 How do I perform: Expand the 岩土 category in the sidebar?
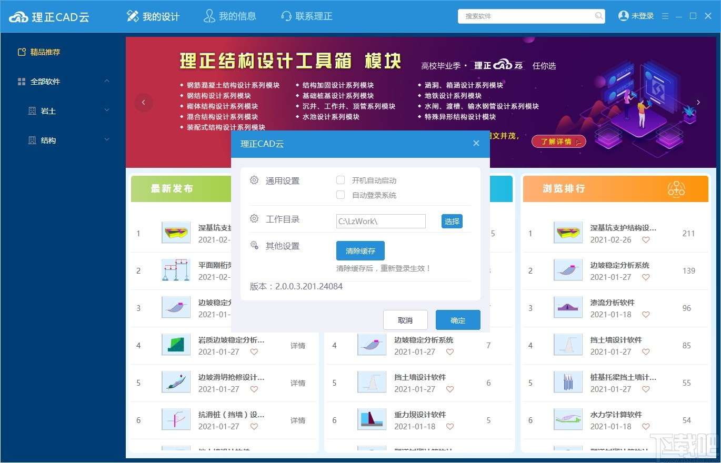click(x=62, y=110)
